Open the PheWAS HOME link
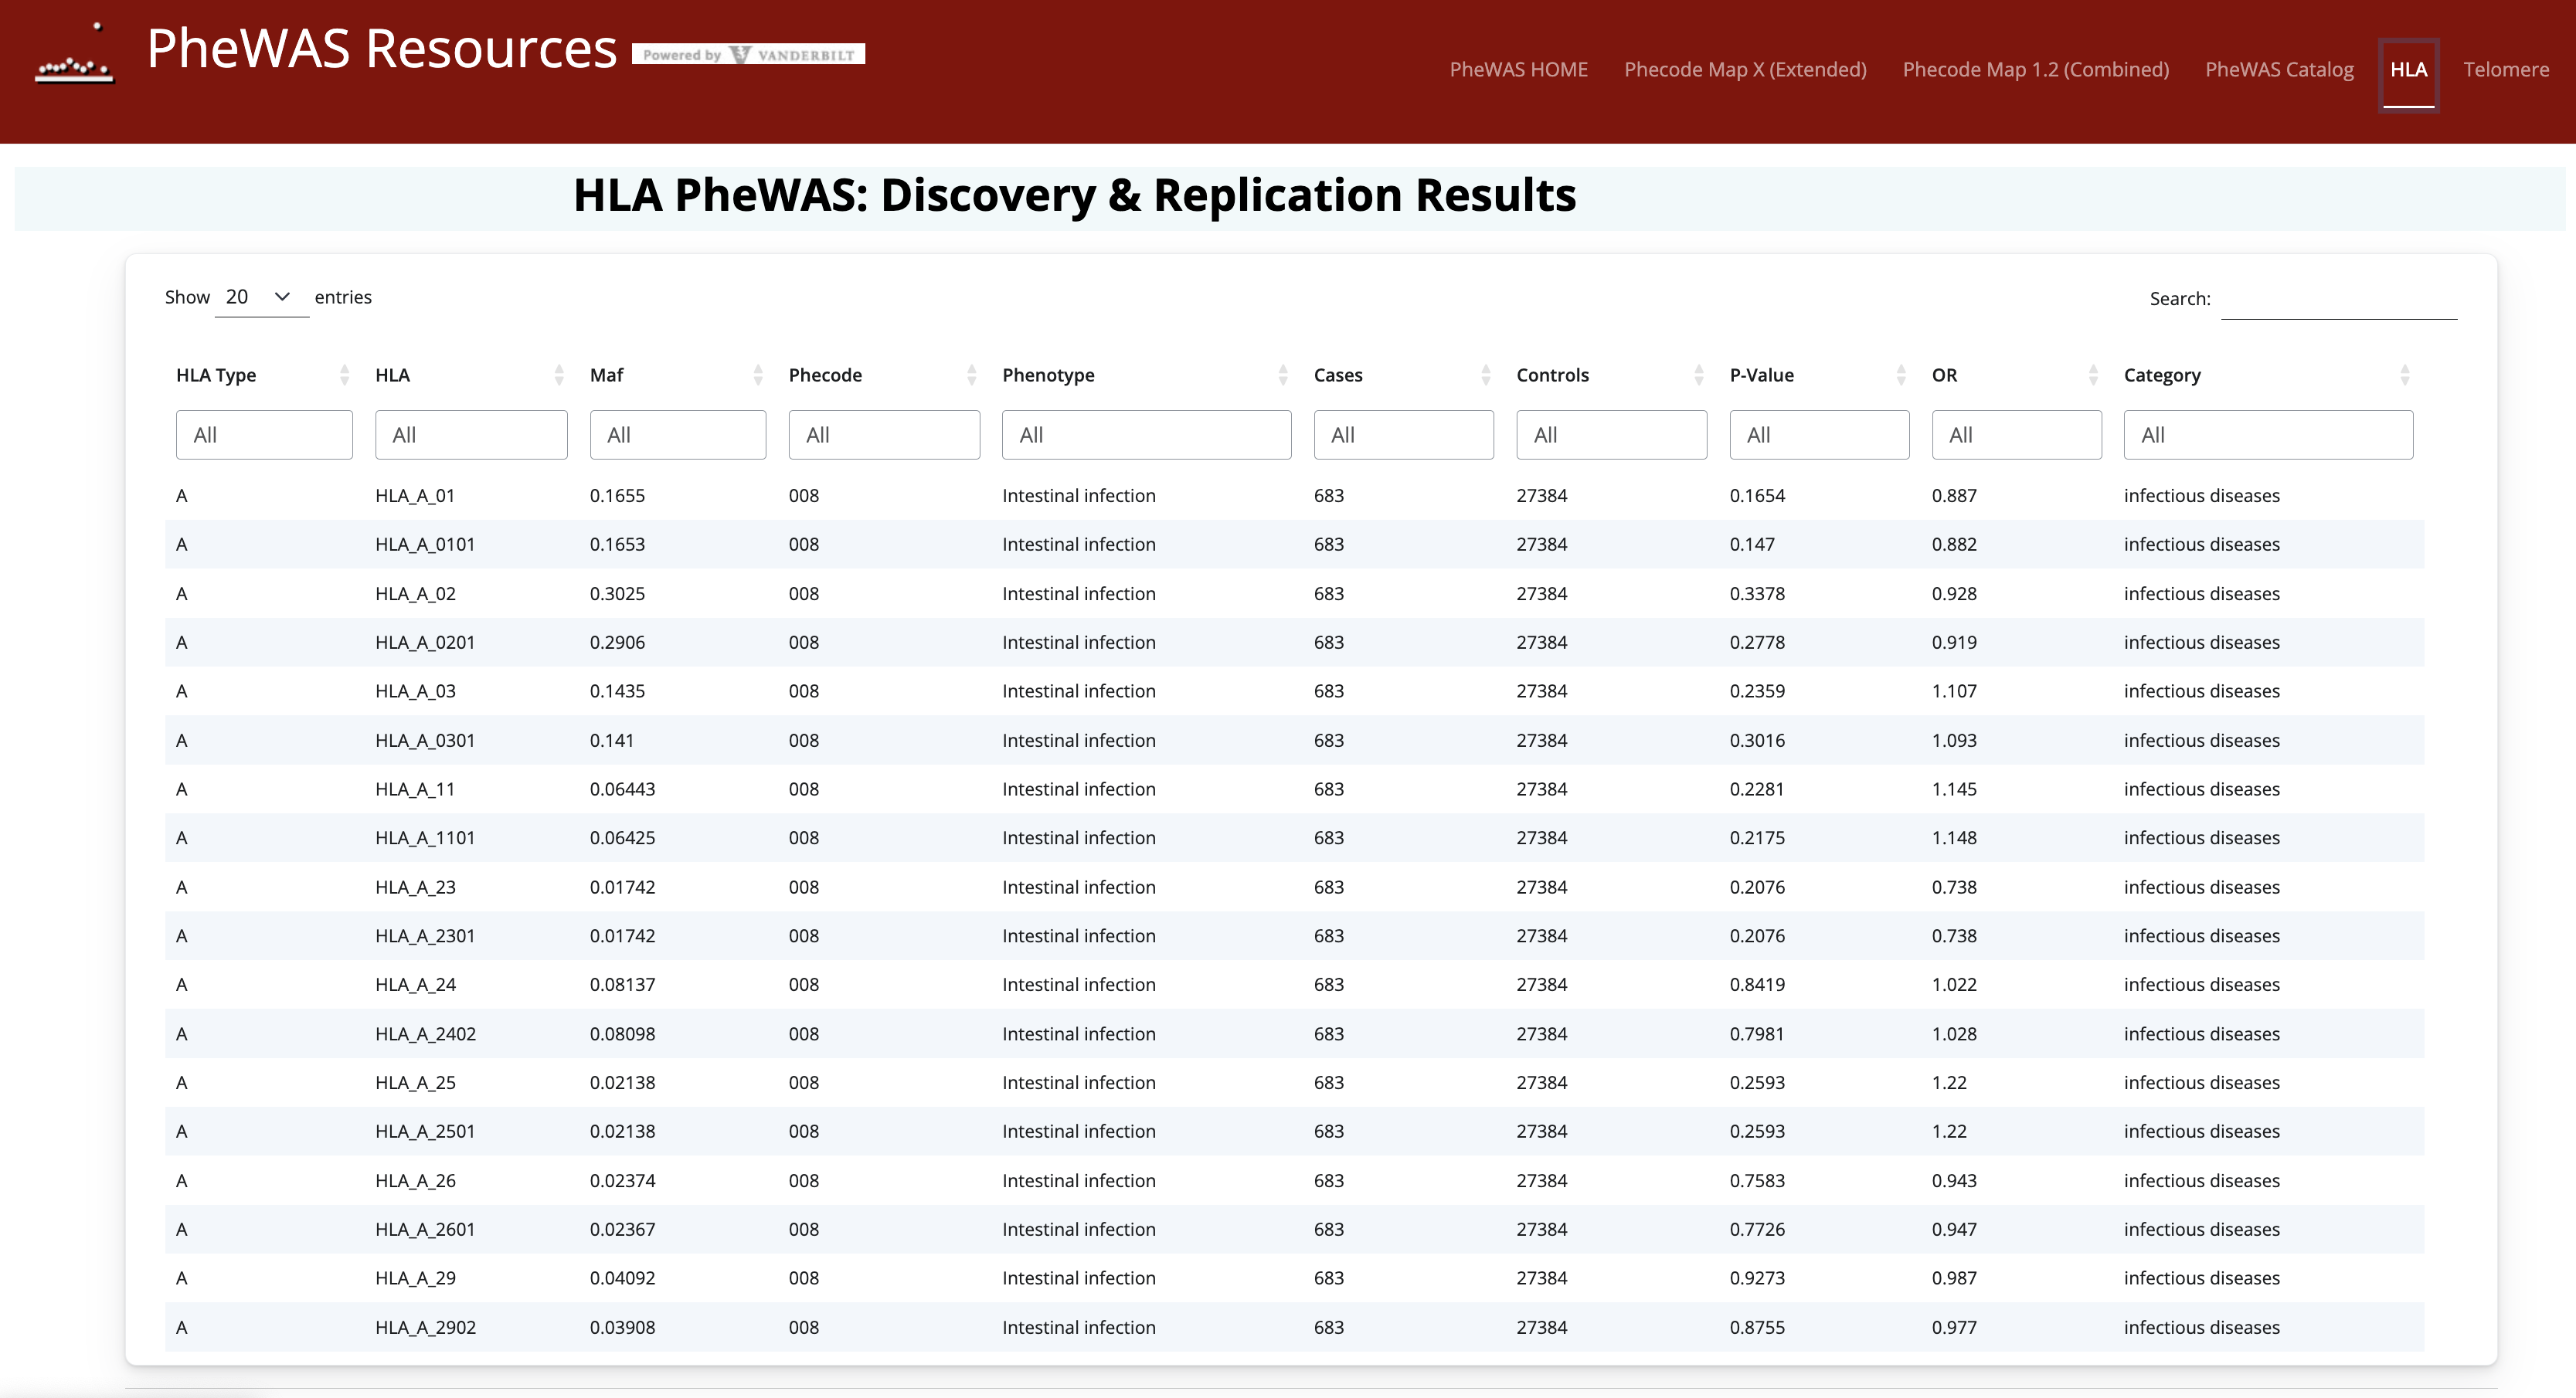Viewport: 2576px width, 1398px height. click(1518, 70)
